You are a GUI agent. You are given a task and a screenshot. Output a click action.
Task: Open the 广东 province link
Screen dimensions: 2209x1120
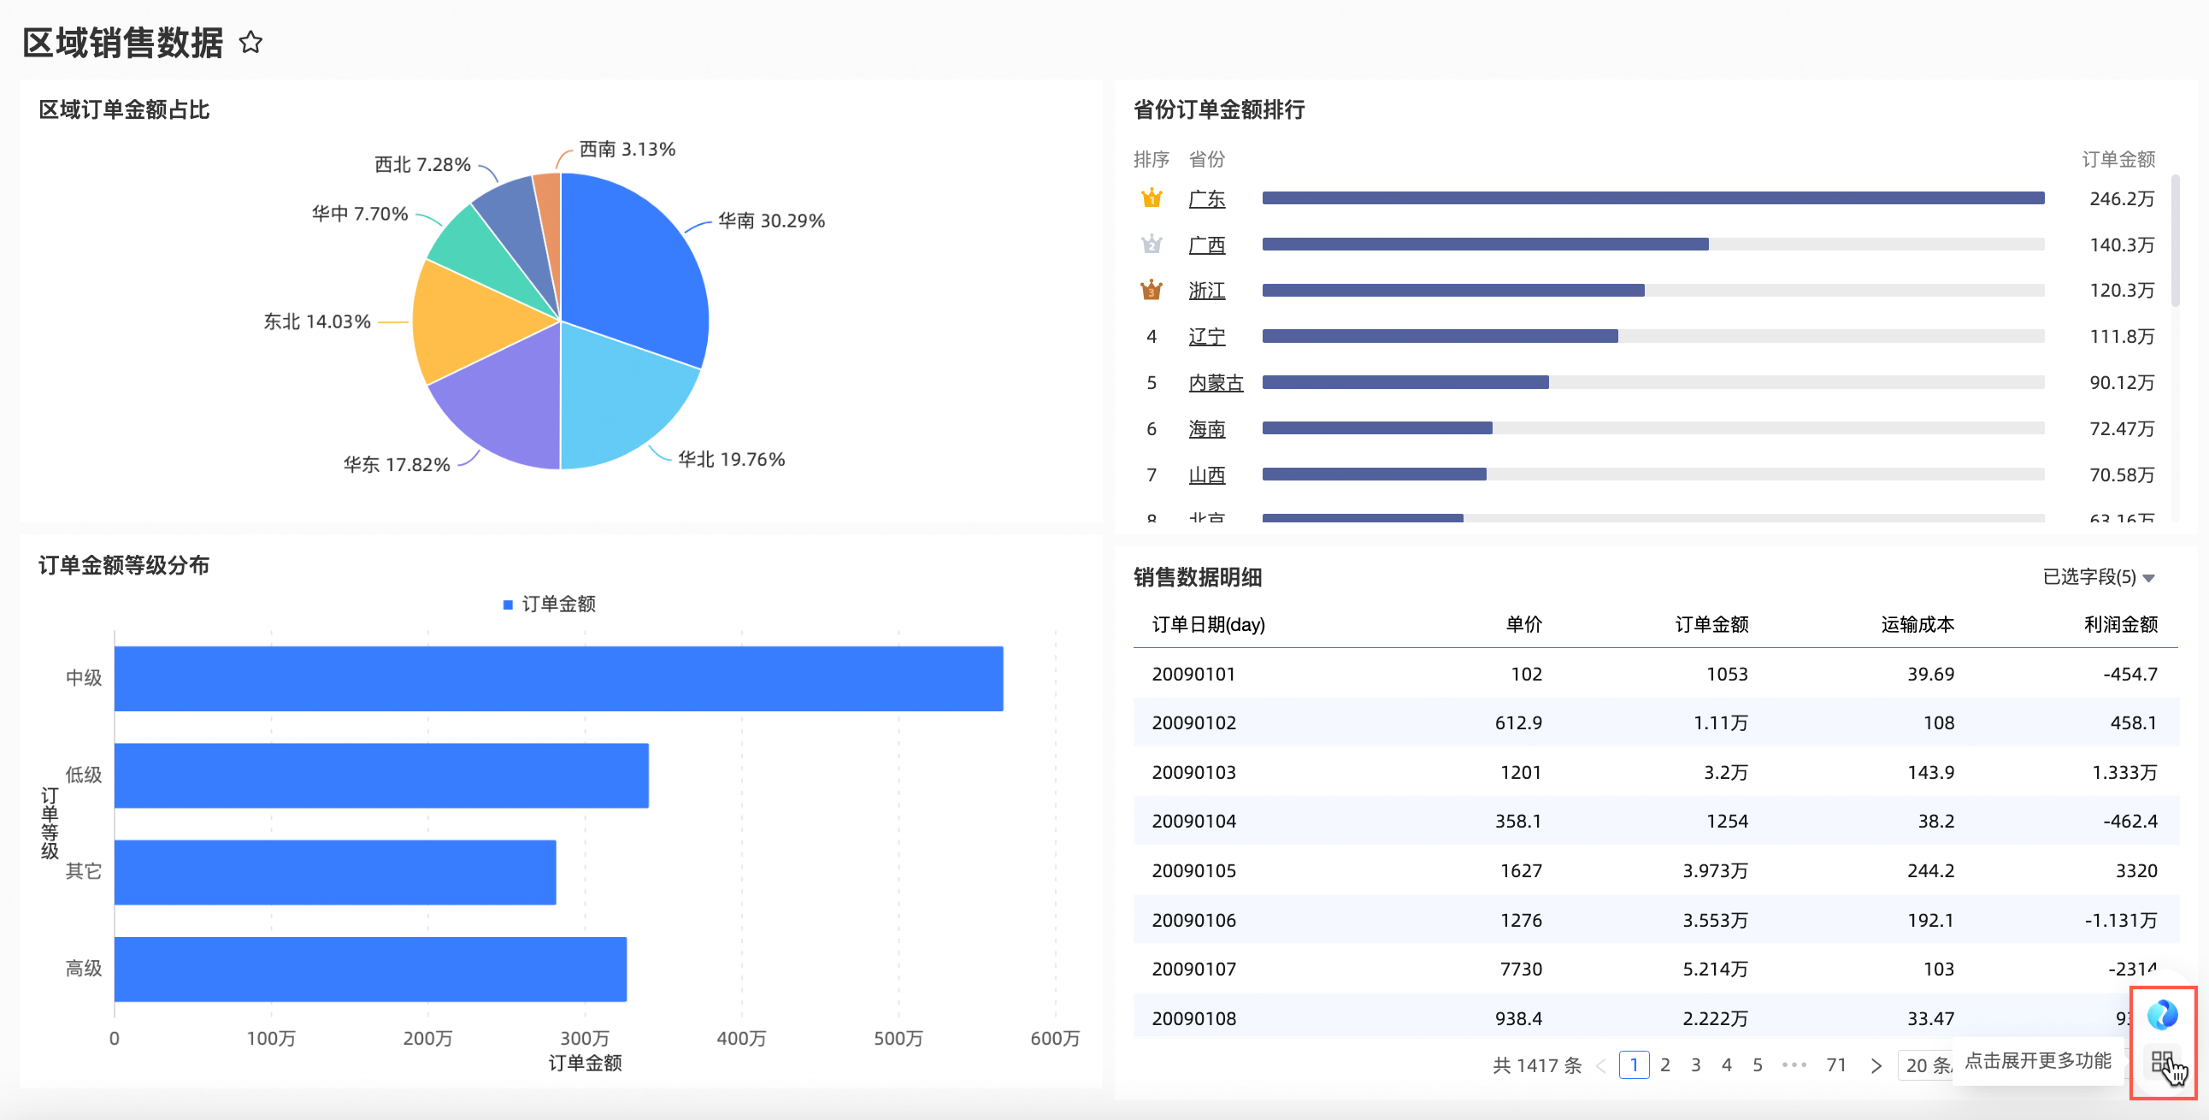tap(1205, 199)
